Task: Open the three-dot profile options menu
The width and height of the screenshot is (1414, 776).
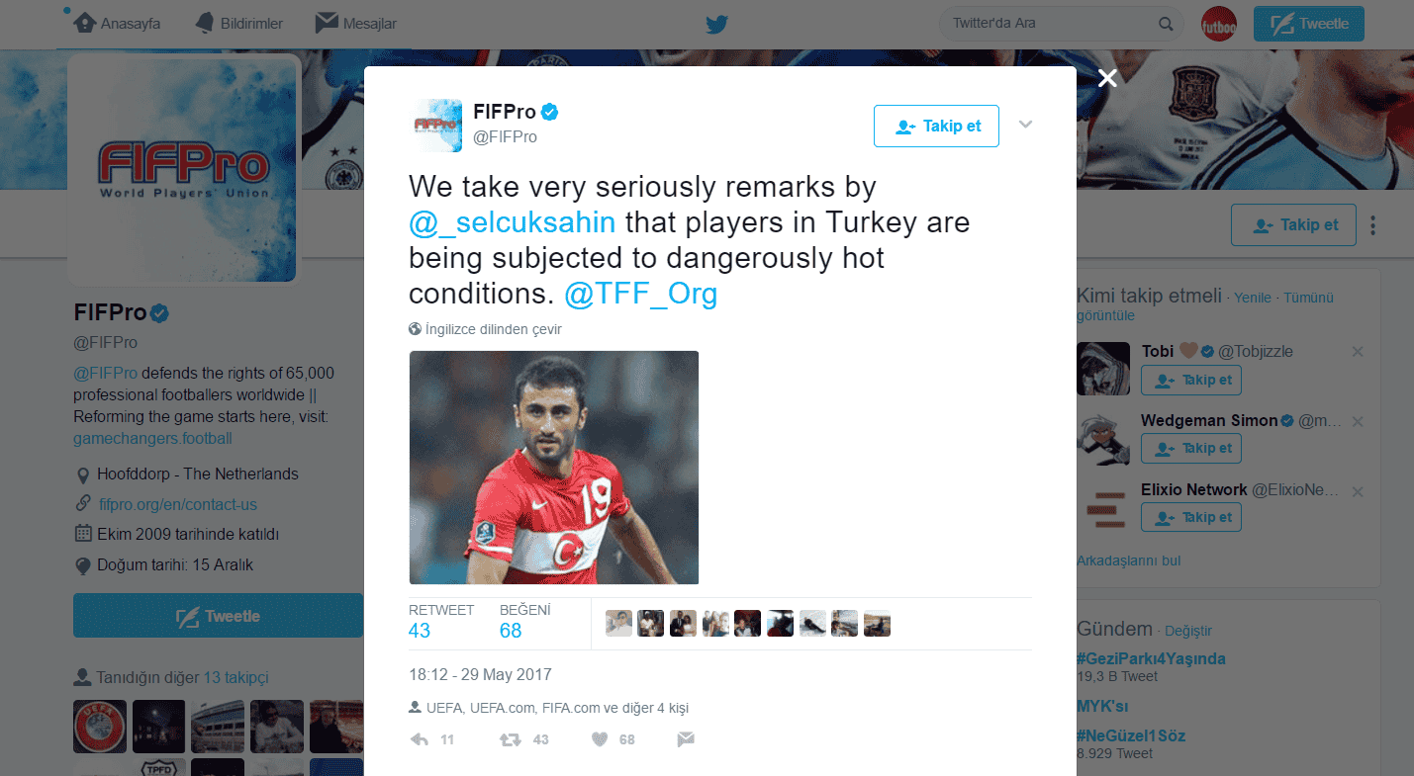Action: pyautogui.click(x=1373, y=225)
